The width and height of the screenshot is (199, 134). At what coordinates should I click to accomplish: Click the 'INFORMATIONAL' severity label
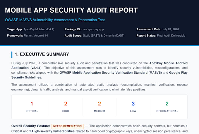click(167, 111)
